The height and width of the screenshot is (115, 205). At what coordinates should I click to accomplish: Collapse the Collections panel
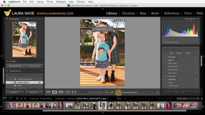coord(7,71)
